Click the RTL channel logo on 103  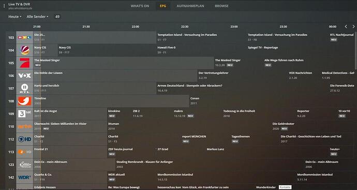click(25, 37)
